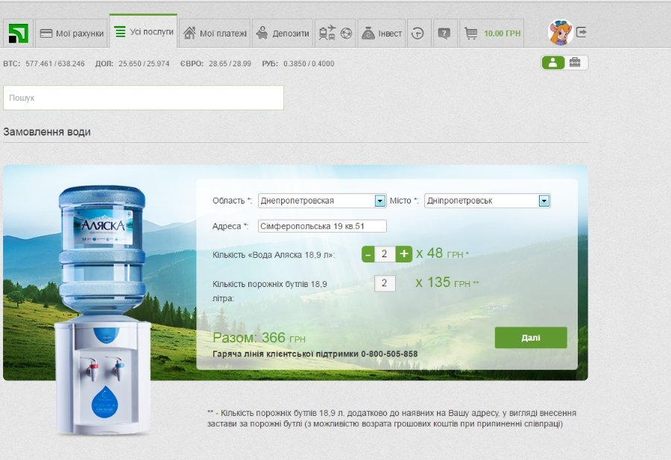The image size is (671, 460).
Task: Expand the Місто dropdown
Action: (x=544, y=201)
